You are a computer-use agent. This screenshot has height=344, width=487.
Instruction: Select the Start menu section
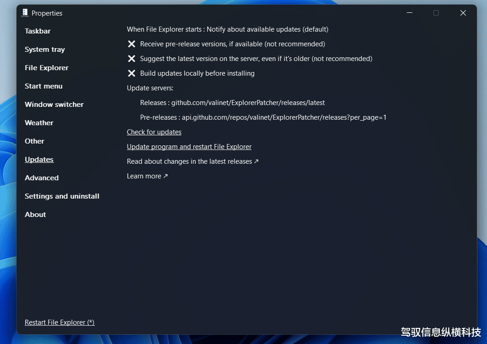point(44,86)
